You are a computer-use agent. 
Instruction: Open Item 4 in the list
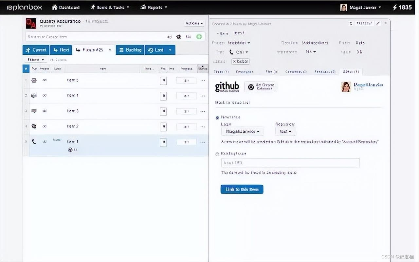(x=73, y=96)
